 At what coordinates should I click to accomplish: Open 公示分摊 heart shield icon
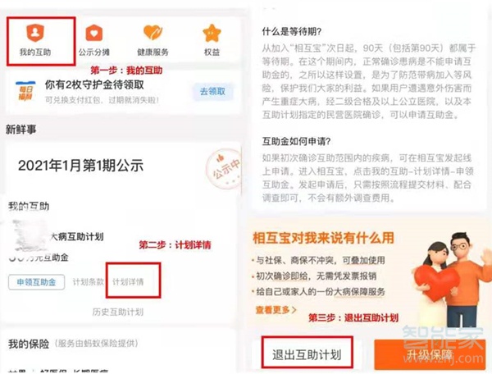[93, 33]
